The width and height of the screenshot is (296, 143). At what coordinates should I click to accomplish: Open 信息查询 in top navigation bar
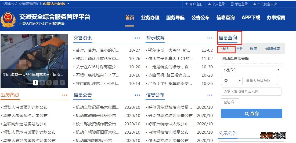[x=226, y=18]
